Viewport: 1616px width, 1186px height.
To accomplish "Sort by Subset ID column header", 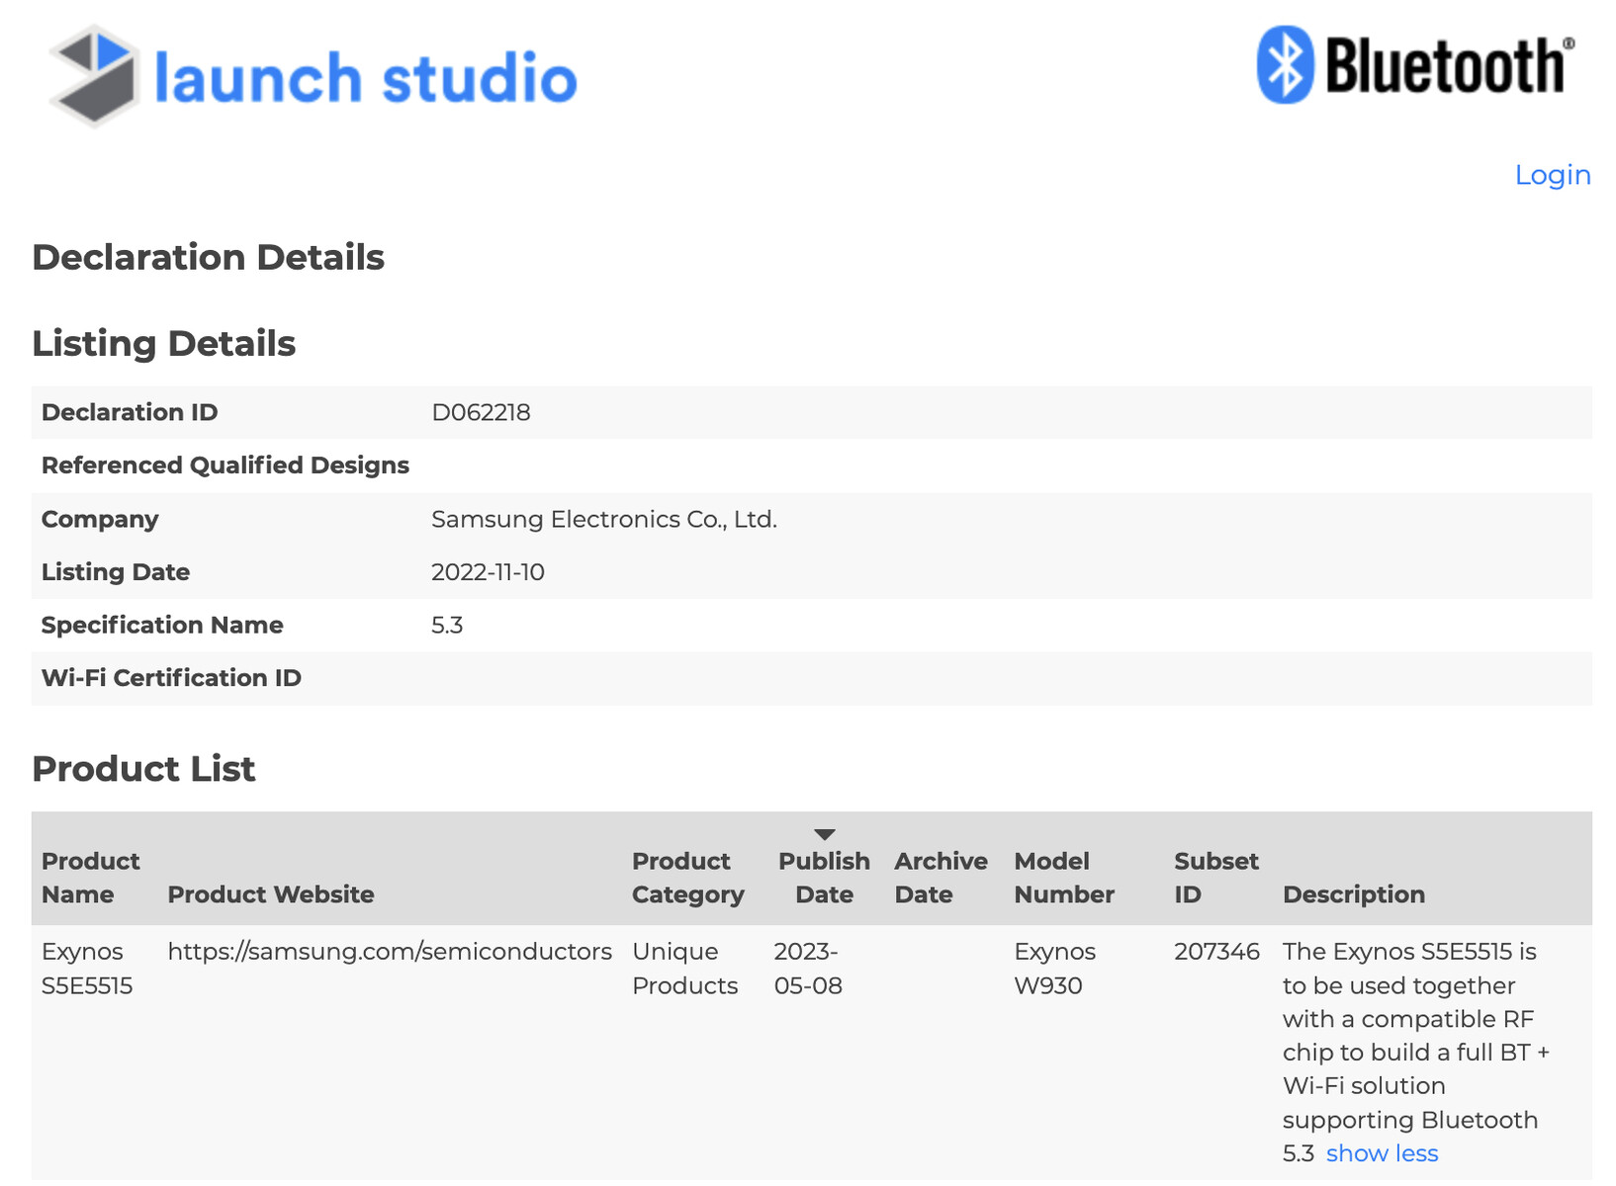I will click(1216, 878).
